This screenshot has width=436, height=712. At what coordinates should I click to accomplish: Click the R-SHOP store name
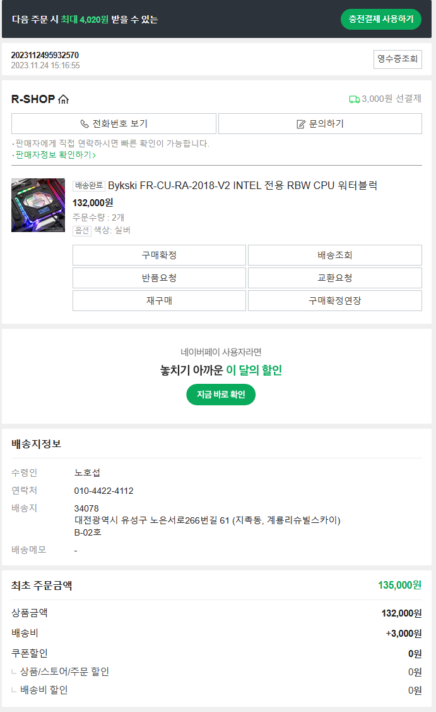(33, 99)
